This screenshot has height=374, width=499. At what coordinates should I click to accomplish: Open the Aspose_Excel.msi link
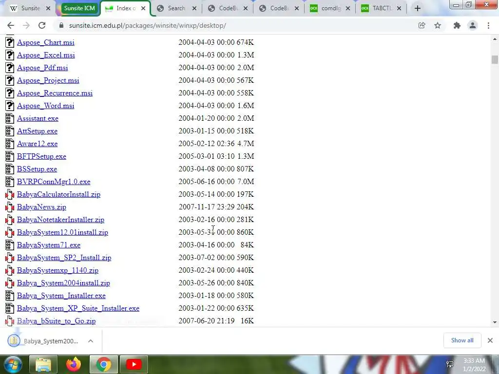pyautogui.click(x=46, y=55)
